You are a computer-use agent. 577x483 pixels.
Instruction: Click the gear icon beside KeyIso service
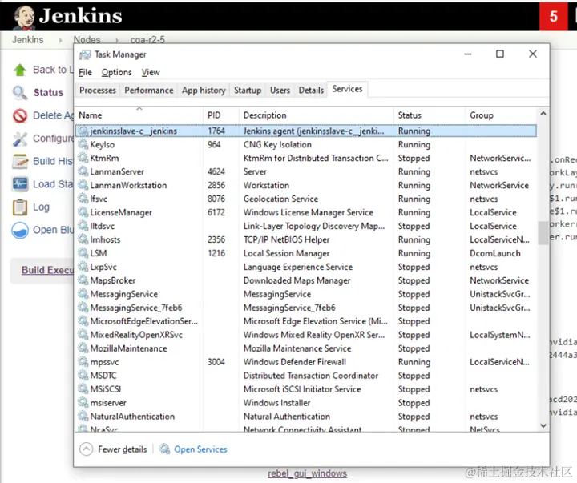coord(83,144)
